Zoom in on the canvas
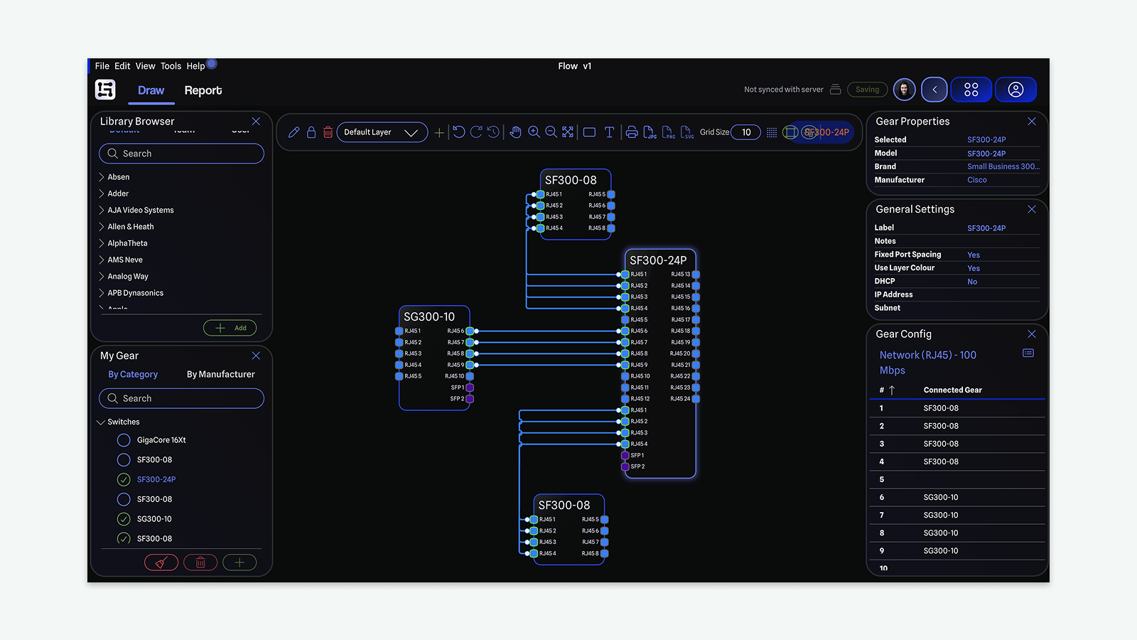The width and height of the screenshot is (1137, 640). pyautogui.click(x=534, y=132)
